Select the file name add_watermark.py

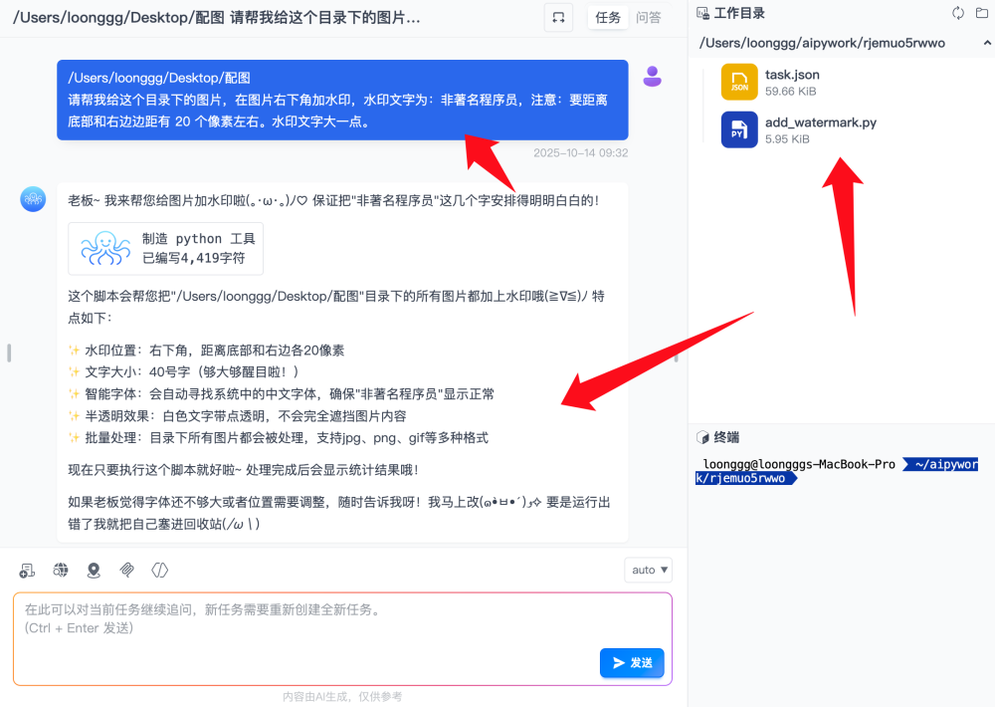coord(821,121)
